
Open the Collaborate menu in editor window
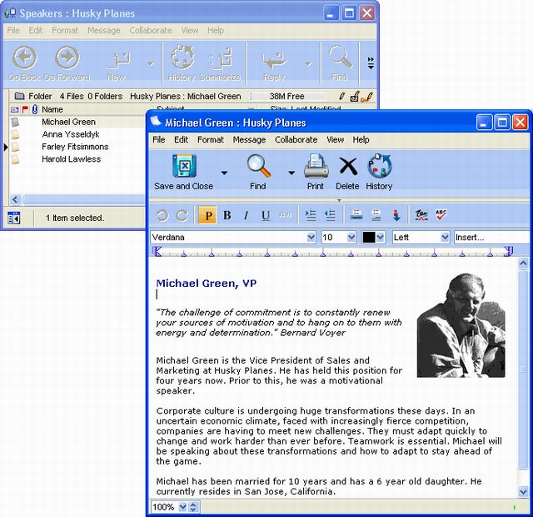pyautogui.click(x=296, y=140)
